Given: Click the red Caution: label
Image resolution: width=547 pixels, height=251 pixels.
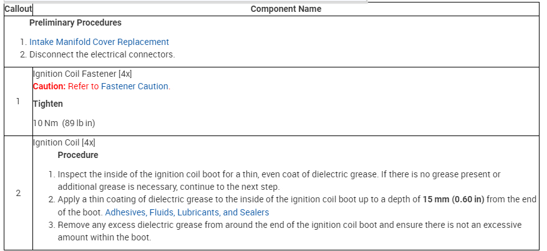Looking at the screenshot, I should pos(49,86).
